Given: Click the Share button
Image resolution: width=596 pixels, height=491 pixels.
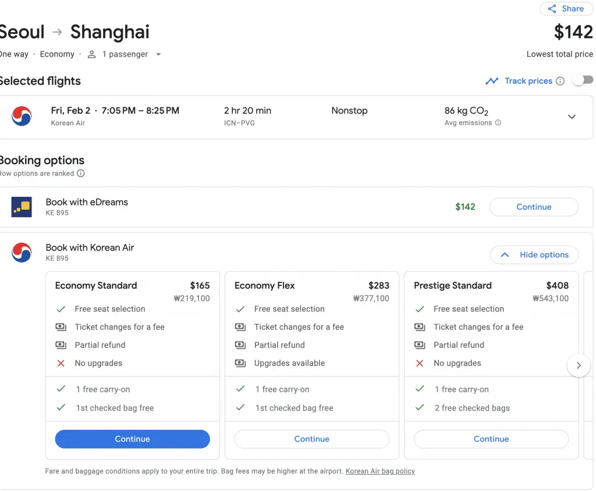Looking at the screenshot, I should (x=566, y=9).
